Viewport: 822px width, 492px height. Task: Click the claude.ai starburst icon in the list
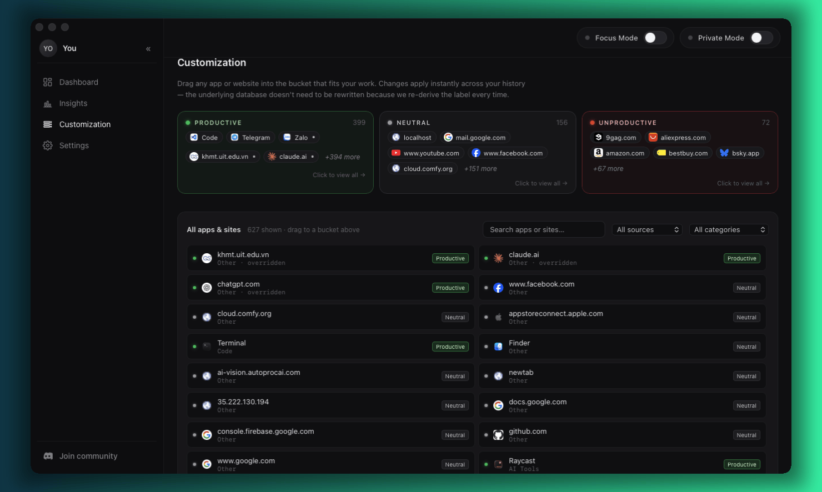[498, 258]
